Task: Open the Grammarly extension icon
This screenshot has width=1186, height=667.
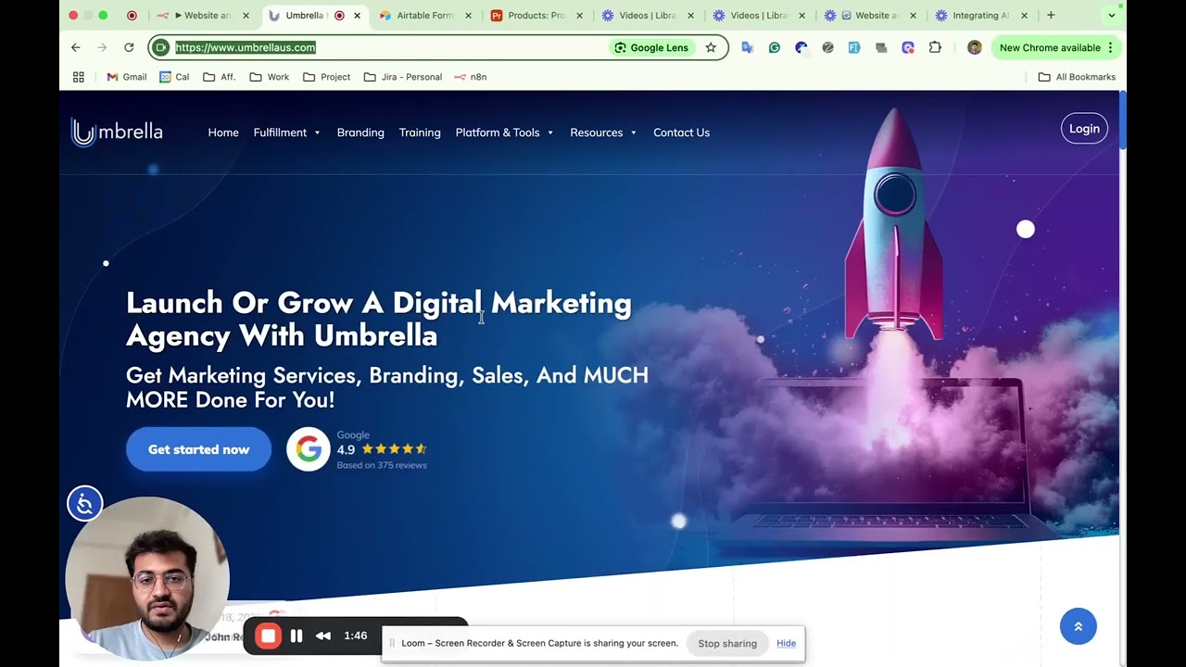Action: pyautogui.click(x=775, y=47)
